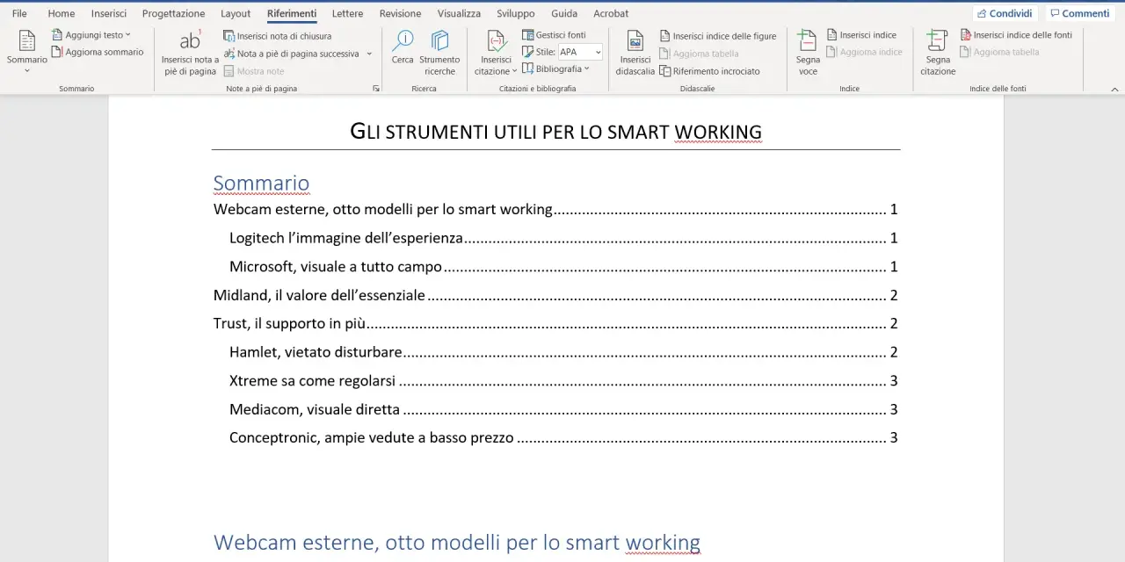Click Inserisci indice delle fonti
The width and height of the screenshot is (1125, 562).
pyautogui.click(x=1017, y=35)
